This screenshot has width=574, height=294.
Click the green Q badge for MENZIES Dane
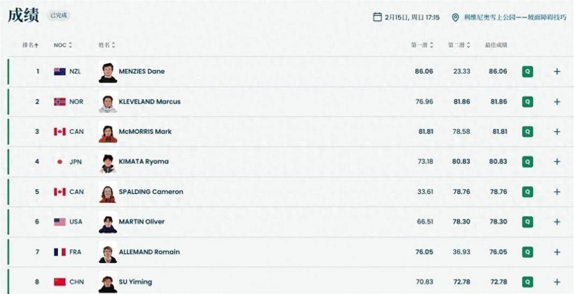click(x=527, y=72)
